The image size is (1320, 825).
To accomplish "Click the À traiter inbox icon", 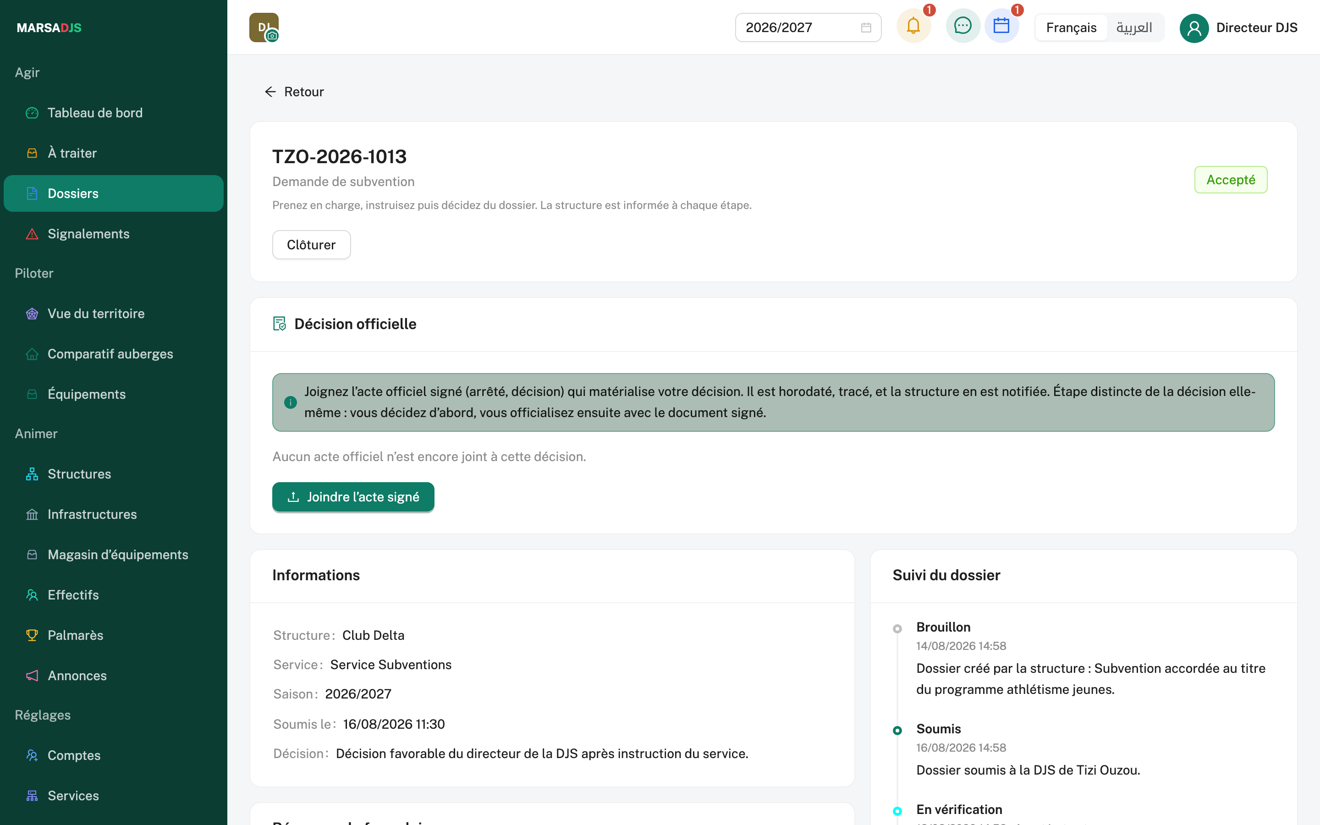I will point(32,154).
